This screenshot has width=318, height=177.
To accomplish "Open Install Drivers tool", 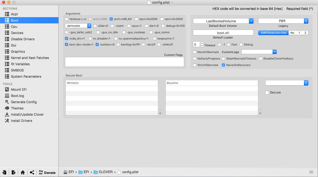I will coord(22,121).
